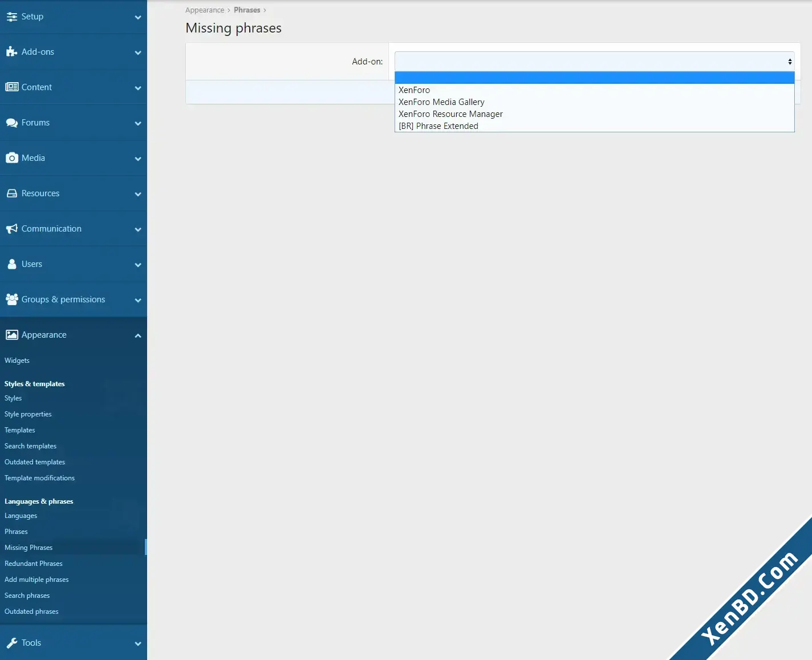
Task: Click the Tools wrench icon
Action: click(x=11, y=643)
